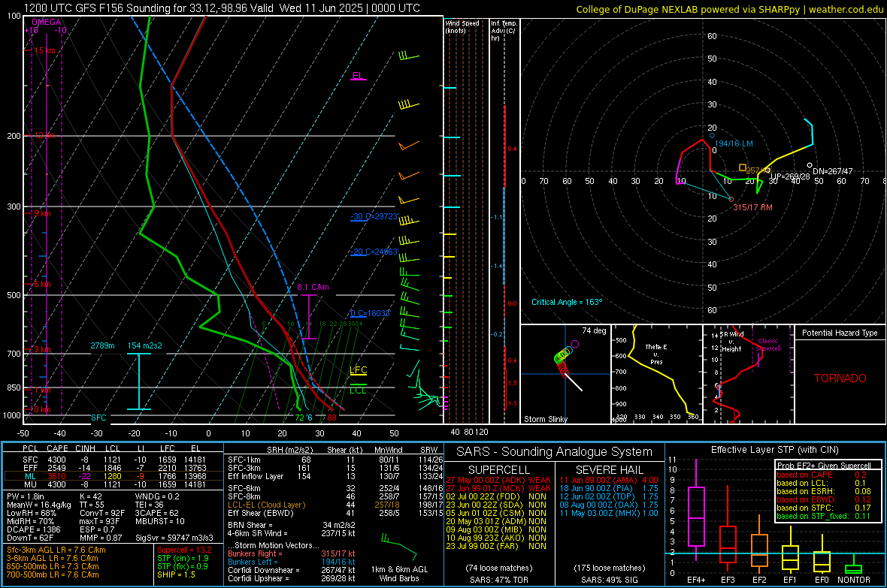Click 'SARS: 49% SIG' result

click(609, 580)
